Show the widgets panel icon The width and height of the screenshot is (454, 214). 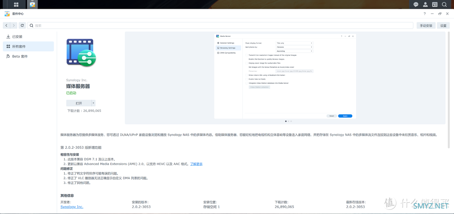pos(435,4)
